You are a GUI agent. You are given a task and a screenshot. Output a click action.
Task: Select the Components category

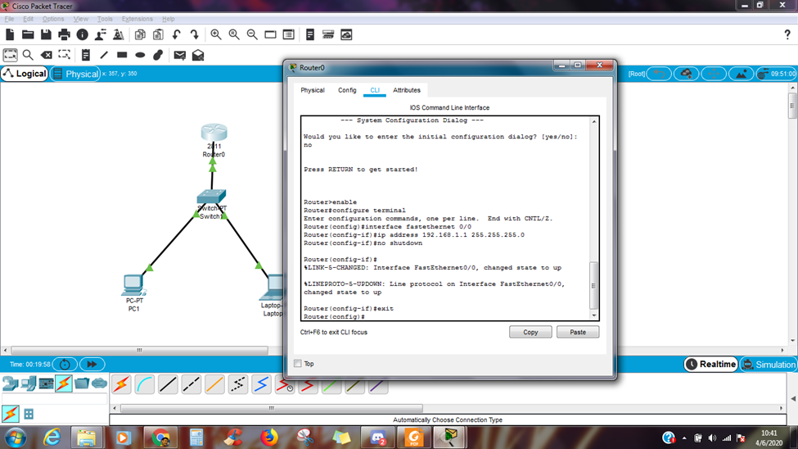(x=46, y=383)
